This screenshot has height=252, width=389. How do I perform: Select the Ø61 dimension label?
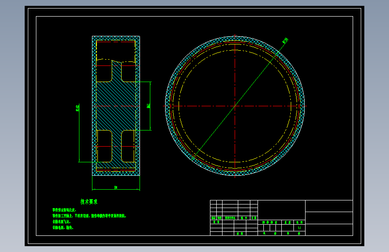149,106
